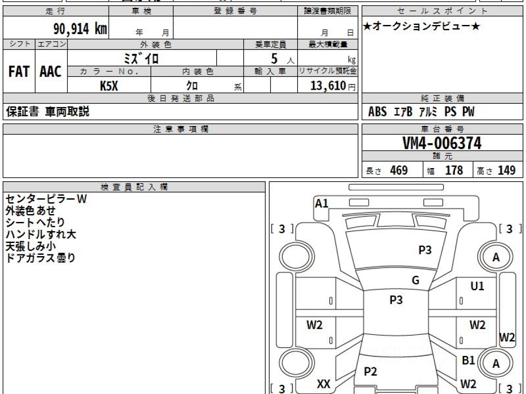This screenshot has width=526, height=394.
Task: Click the 後日発送部品 header
Action: click(180, 98)
